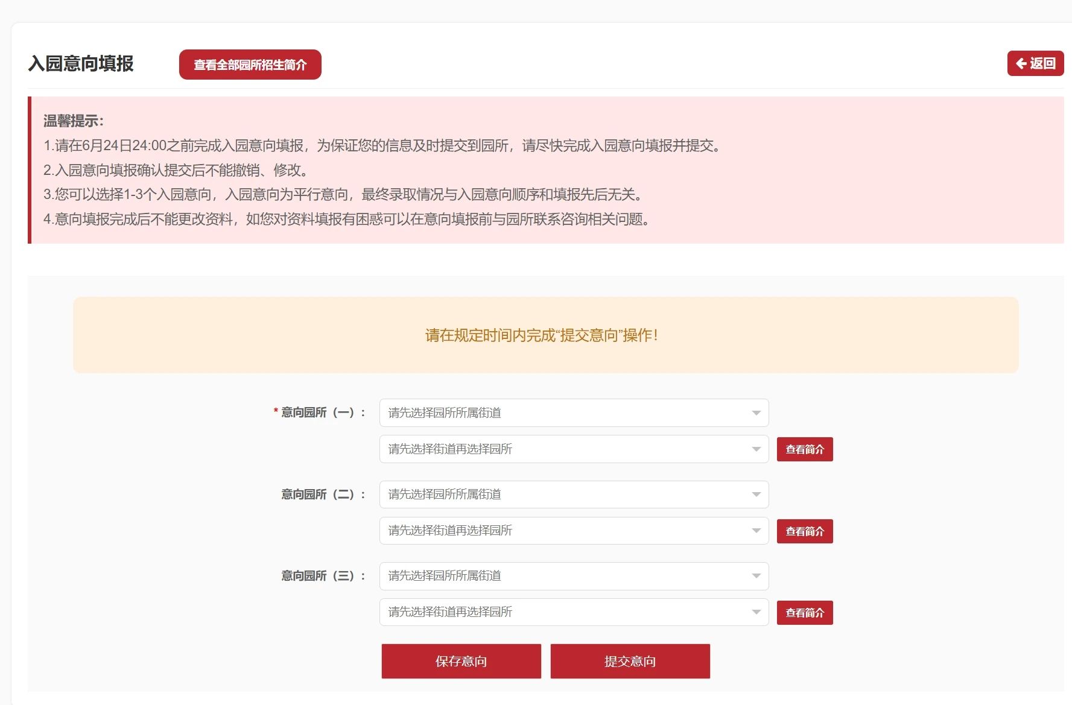The width and height of the screenshot is (1072, 705).
Task: Click tip 2 about 不能撤销、修改
Action: tap(176, 171)
